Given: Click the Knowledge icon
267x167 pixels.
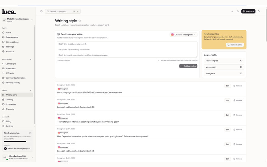Looking at the screenshot, I should click(3, 104).
